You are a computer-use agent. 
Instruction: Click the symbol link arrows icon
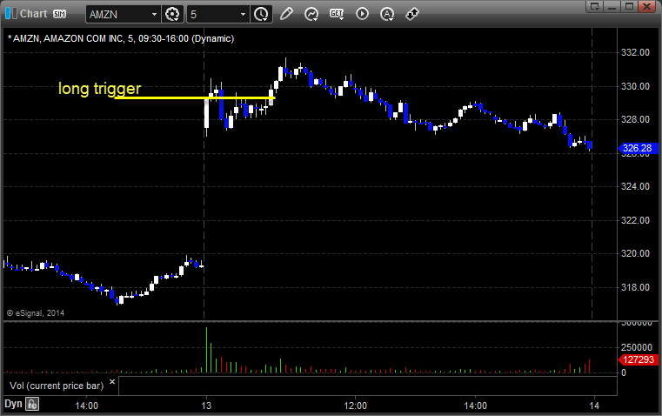412,14
